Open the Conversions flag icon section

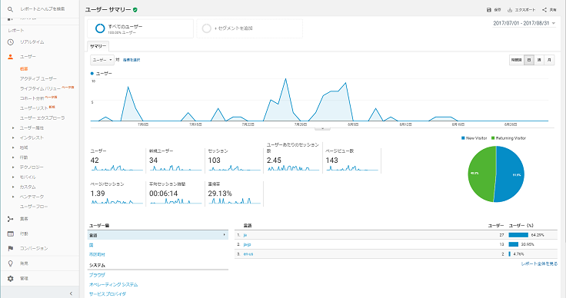pyautogui.click(x=11, y=248)
